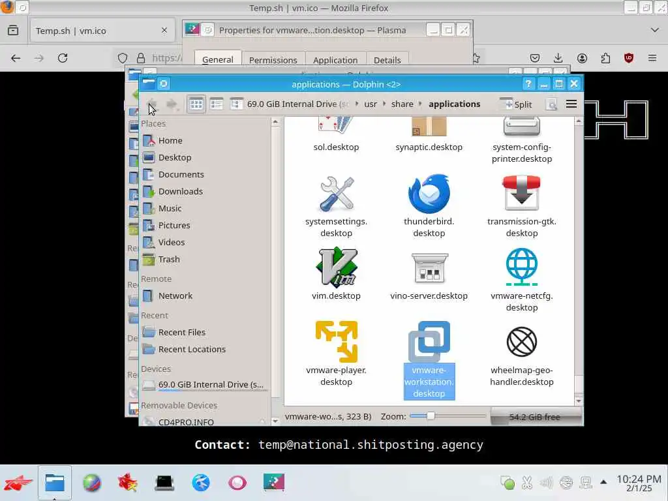
Task: Open the terminal from the taskbar
Action: (164, 483)
